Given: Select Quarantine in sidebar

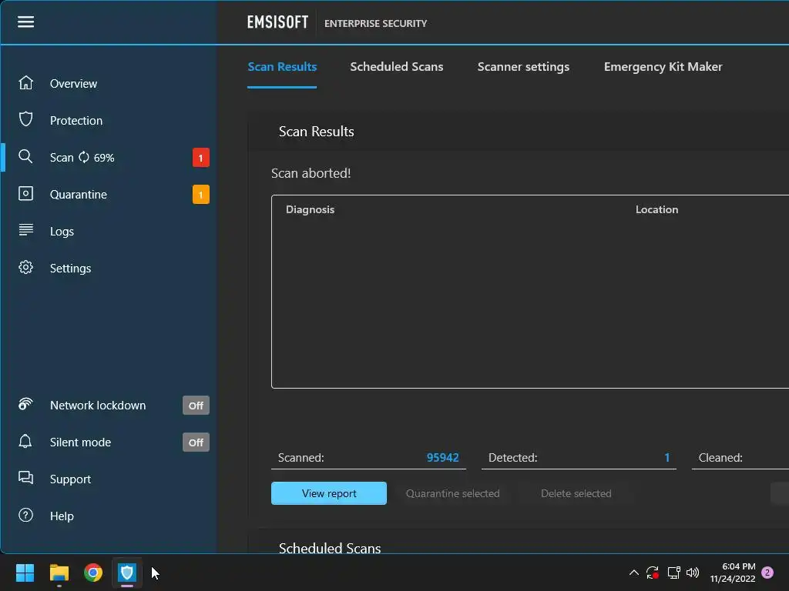Looking at the screenshot, I should [79, 195].
